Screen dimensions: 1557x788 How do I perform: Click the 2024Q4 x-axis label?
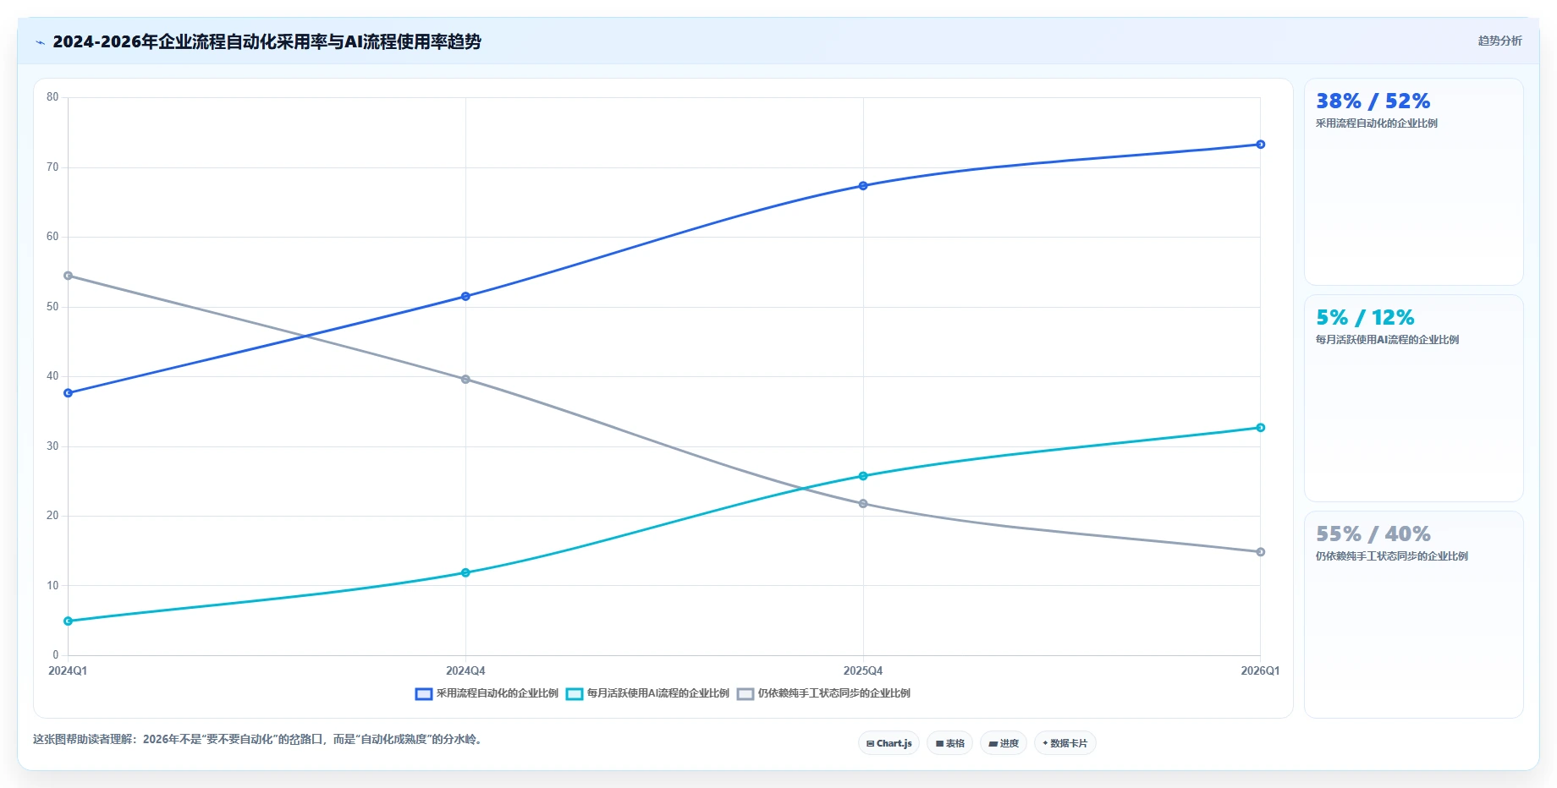465,670
